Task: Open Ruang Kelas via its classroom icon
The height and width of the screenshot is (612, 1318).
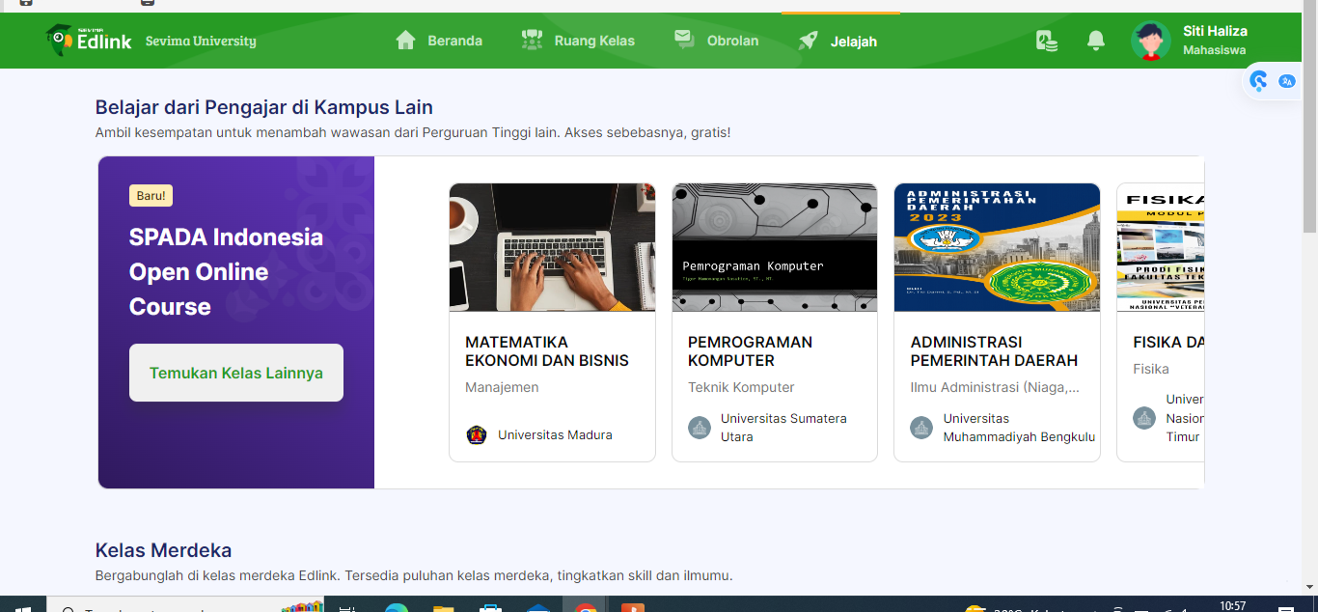Action: coord(532,40)
